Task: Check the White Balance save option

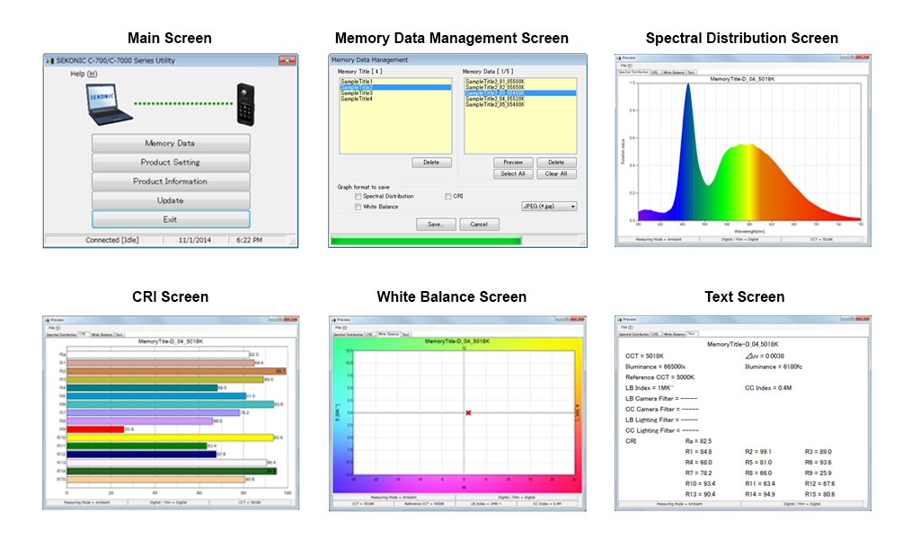Action: coord(358,207)
